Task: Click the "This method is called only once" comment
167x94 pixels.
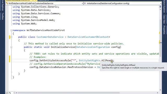Action: (74, 44)
